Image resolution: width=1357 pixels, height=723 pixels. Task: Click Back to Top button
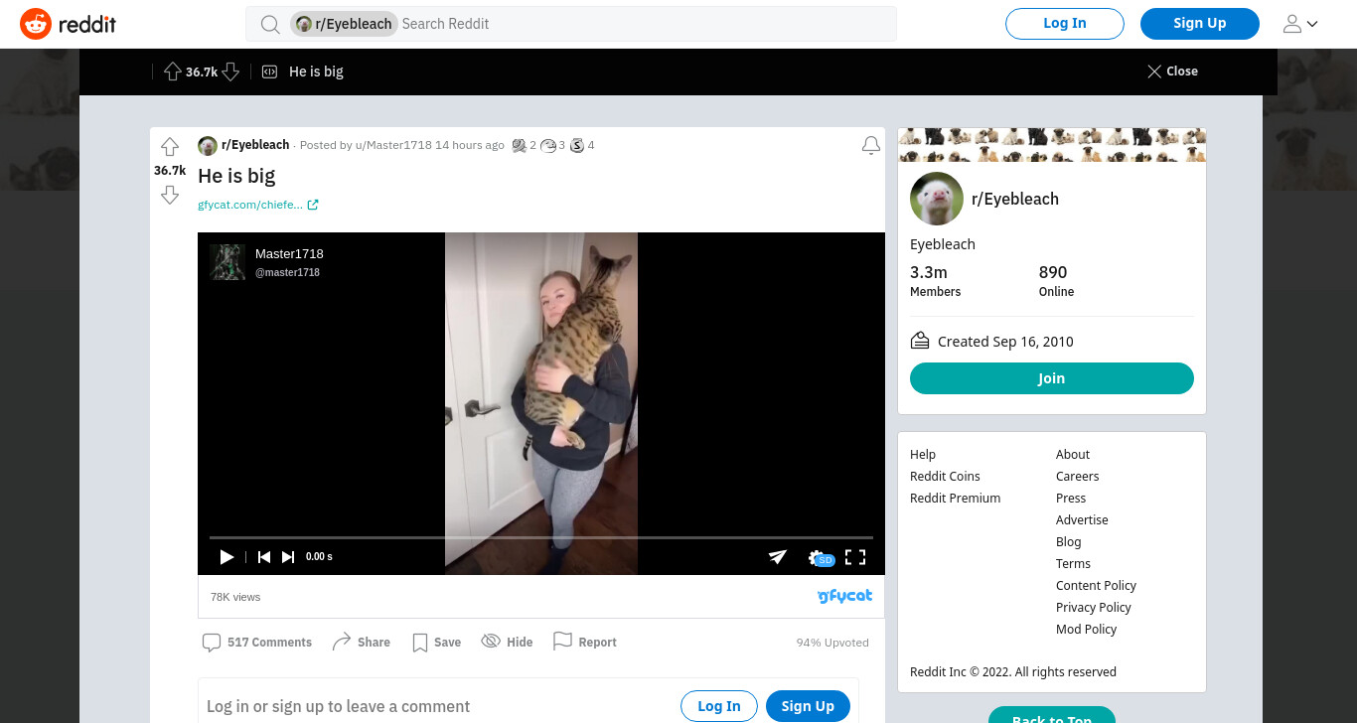[x=1052, y=715]
